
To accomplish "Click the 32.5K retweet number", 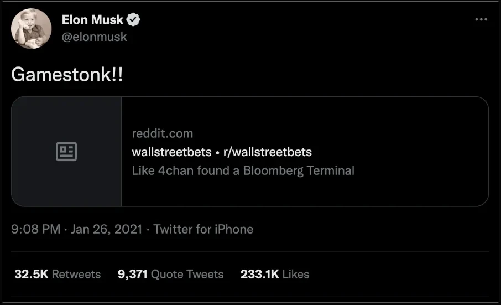I will [31, 274].
